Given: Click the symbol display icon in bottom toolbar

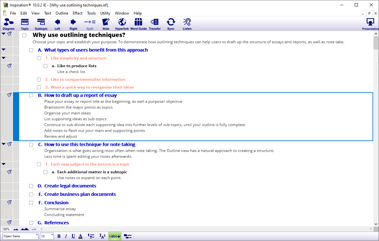Looking at the screenshot, I should click(128, 236).
